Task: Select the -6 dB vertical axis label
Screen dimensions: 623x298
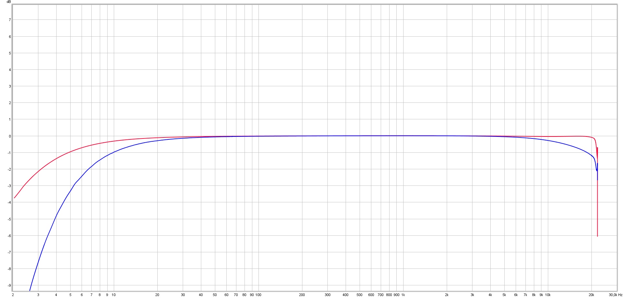Action: (9, 236)
